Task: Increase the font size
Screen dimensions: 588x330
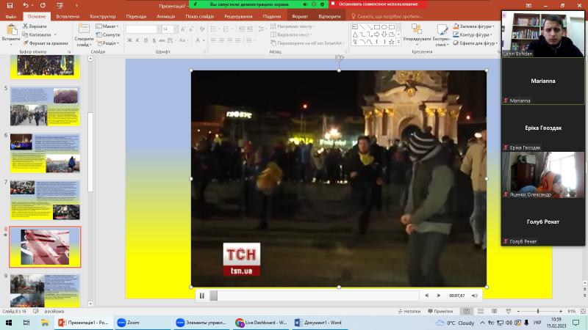Action: [x=183, y=29]
